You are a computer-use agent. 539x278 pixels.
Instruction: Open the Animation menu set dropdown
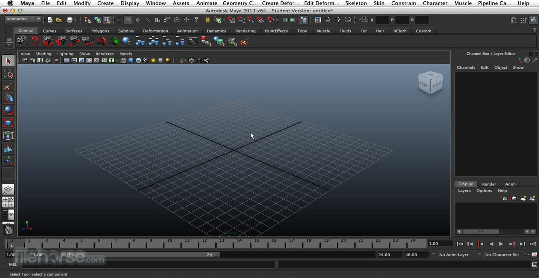[x=23, y=19]
